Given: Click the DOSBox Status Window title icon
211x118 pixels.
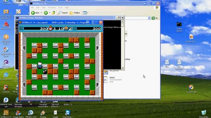Looking at the screenshot, I should [17, 18].
